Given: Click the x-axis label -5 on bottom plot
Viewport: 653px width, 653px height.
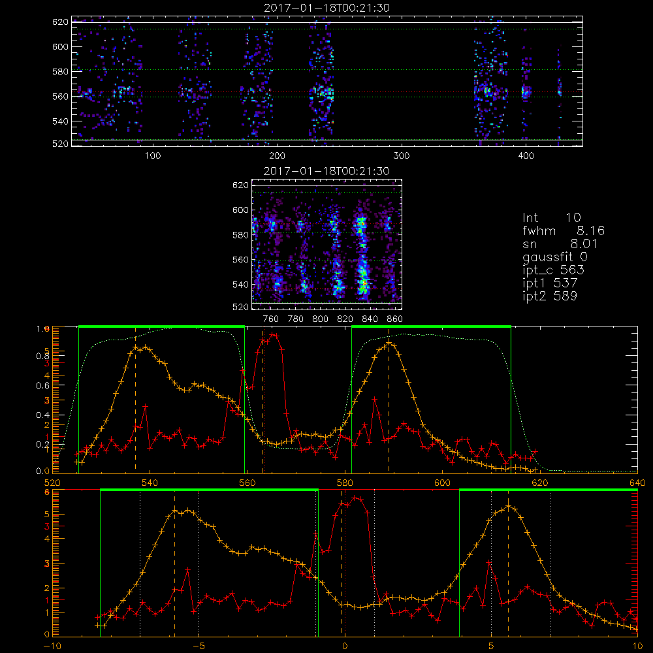Looking at the screenshot, I should [x=199, y=646].
